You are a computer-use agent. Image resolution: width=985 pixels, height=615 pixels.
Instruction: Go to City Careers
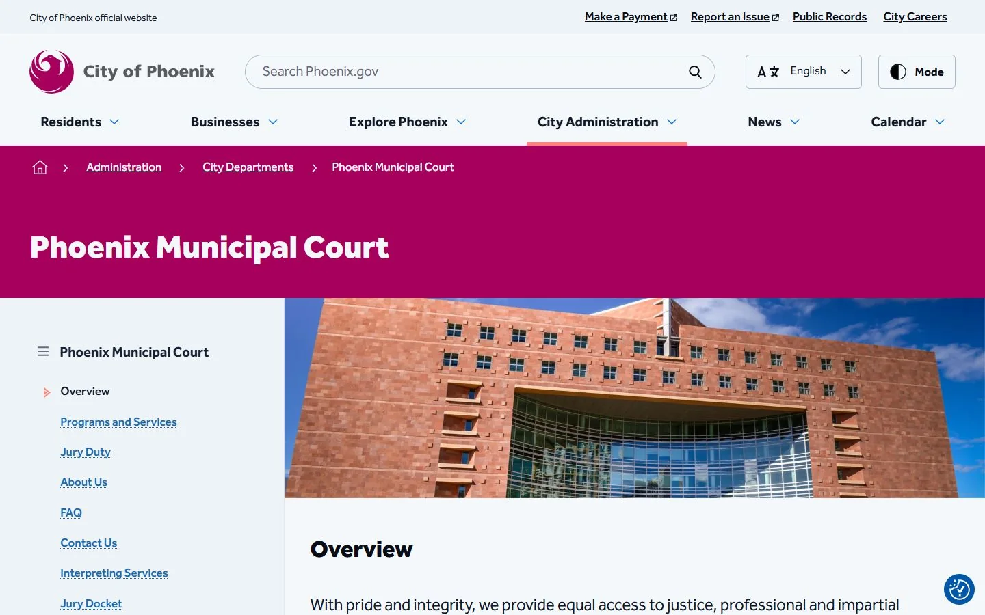click(x=915, y=17)
